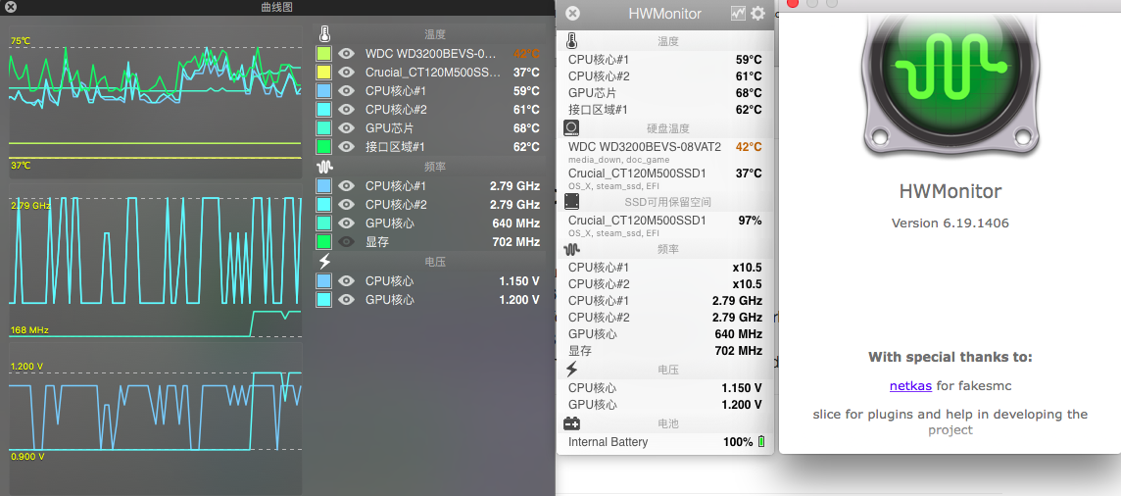Viewport: 1121px width, 496px height.
Task: Show the 显存 frequency graph line
Action: [347, 241]
